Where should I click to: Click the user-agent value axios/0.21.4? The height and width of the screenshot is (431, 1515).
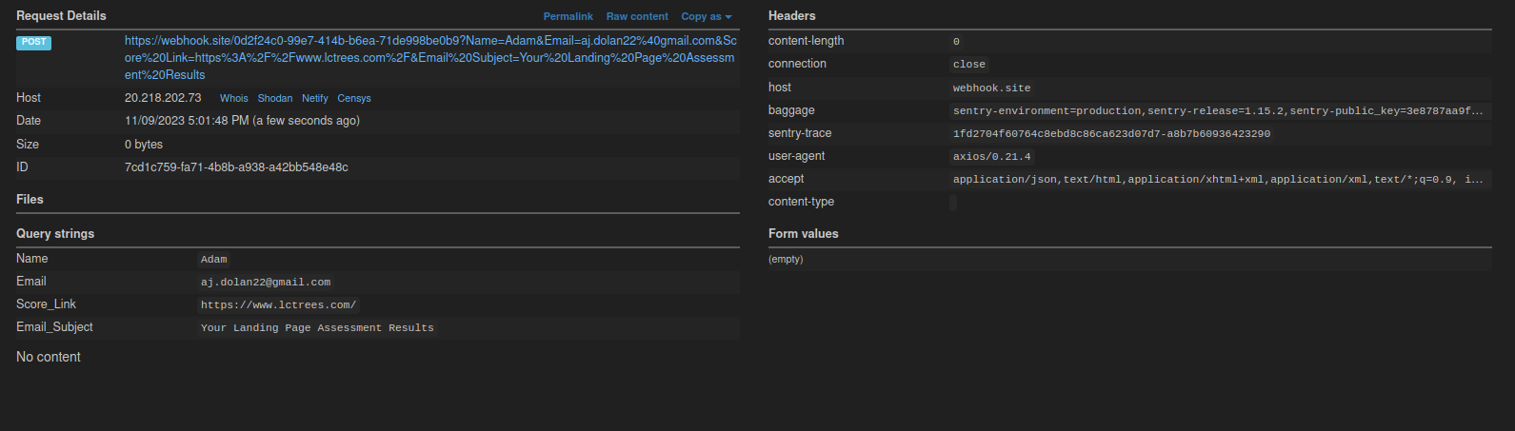click(991, 156)
